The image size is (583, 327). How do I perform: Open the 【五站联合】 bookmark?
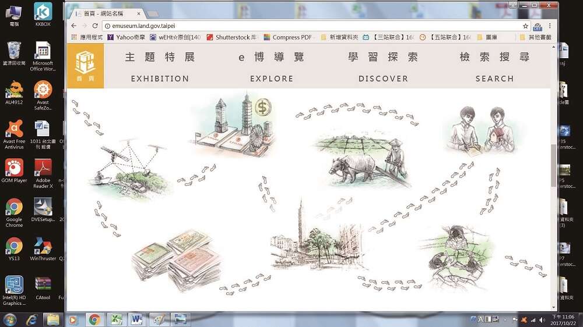click(445, 37)
